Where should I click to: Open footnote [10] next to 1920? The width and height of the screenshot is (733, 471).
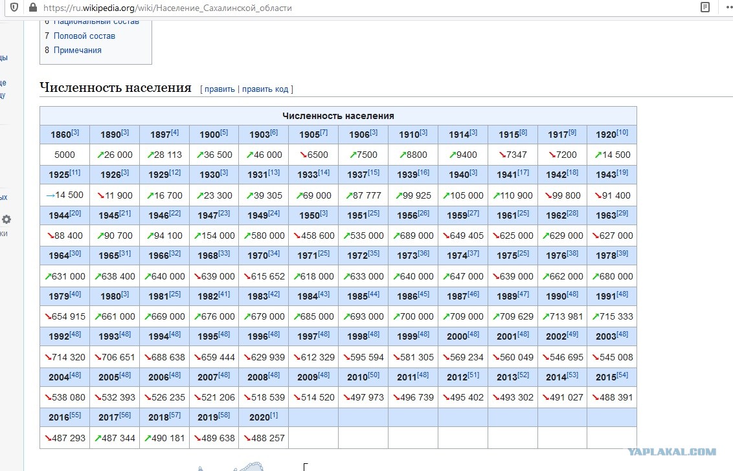[x=622, y=132]
